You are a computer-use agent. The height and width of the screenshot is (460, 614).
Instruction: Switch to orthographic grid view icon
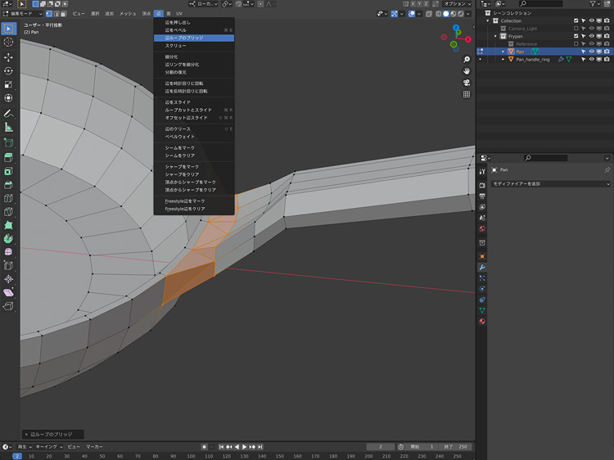tap(467, 94)
